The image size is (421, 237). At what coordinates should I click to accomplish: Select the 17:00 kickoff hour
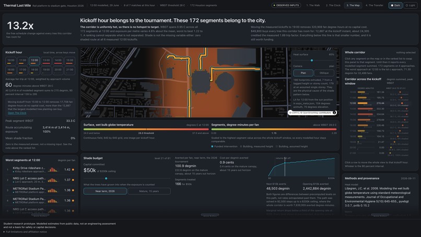[x=22, y=71]
